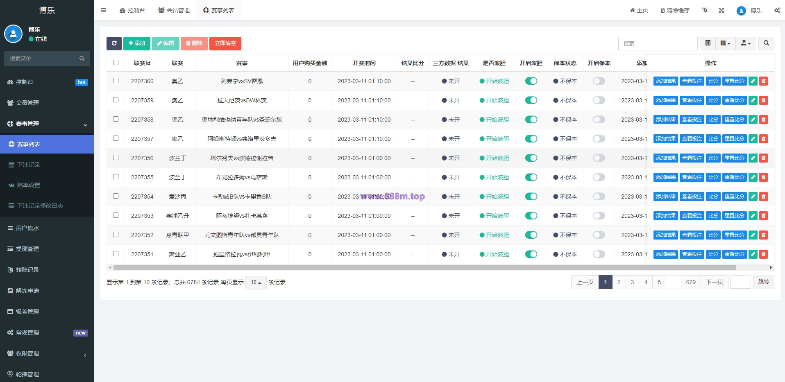Viewport: 785px width, 382px height.
Task: Open the settings gears icon in the top-right corner
Action: [777, 10]
